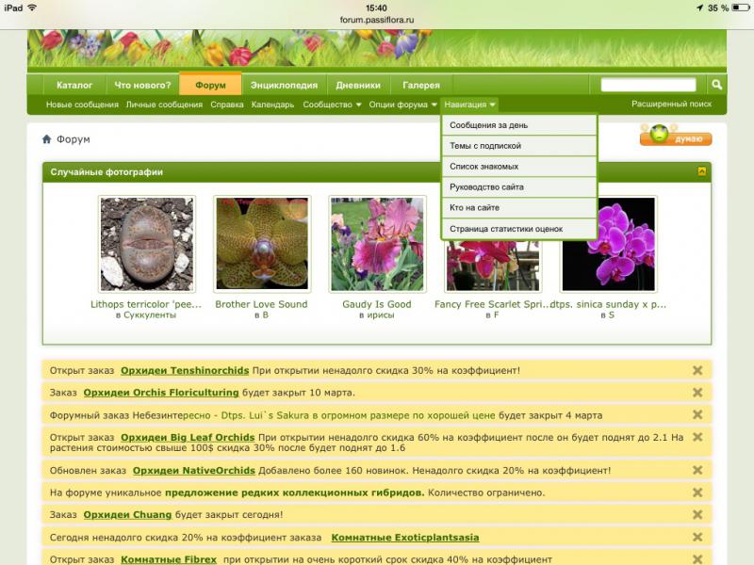The width and height of the screenshot is (754, 565).
Task: Open the Галерея tab
Action: click(420, 85)
